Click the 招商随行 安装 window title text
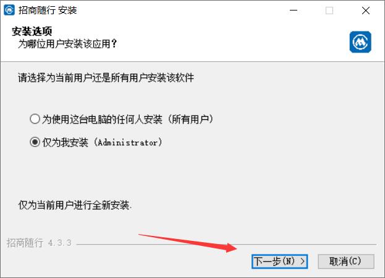 pyautogui.click(x=48, y=11)
